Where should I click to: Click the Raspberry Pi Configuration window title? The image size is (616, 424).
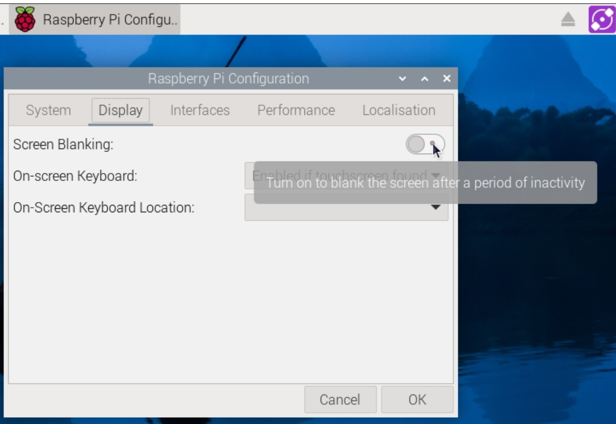229,79
